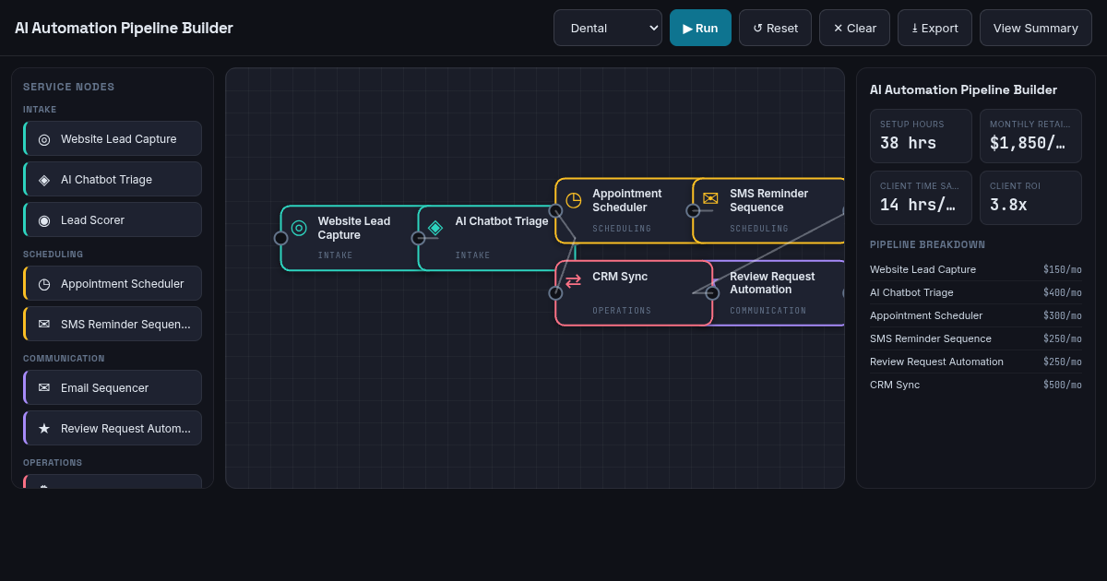Click the Website Lead Capture target icon in sidebar
This screenshot has height=581, width=1107.
tap(44, 139)
